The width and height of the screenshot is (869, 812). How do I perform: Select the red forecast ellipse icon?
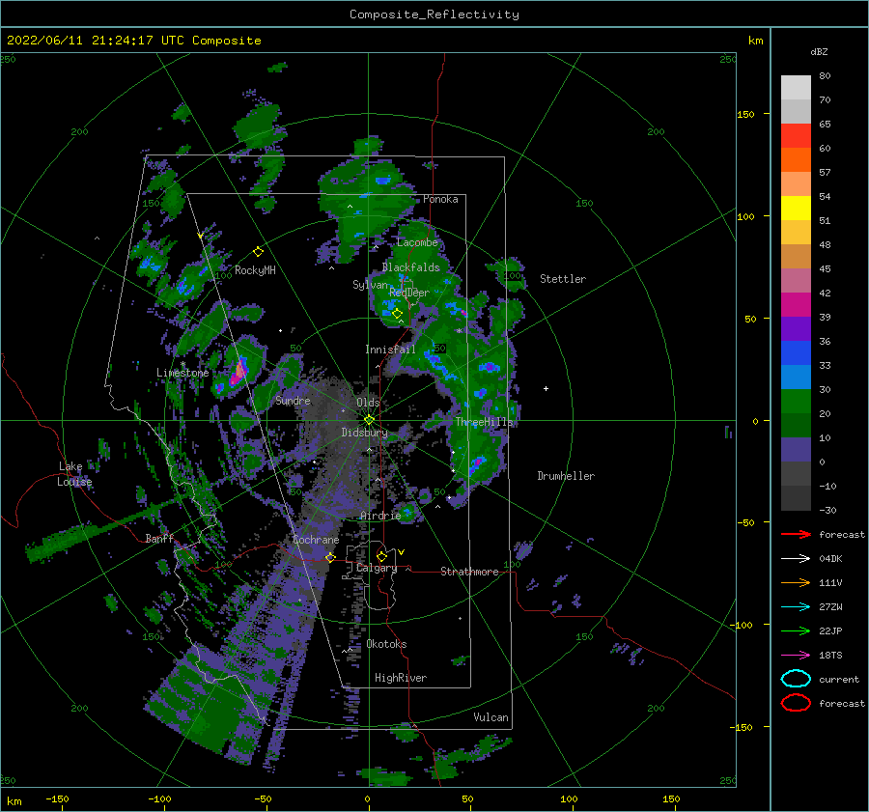click(x=796, y=703)
